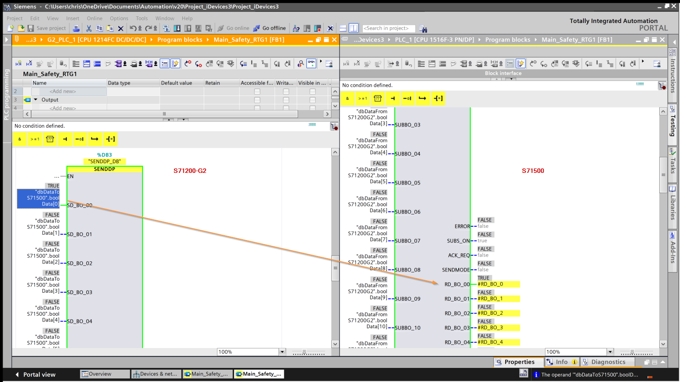The height and width of the screenshot is (382, 680).
Task: Insert empty box in left editor favorites
Action: 50,139
